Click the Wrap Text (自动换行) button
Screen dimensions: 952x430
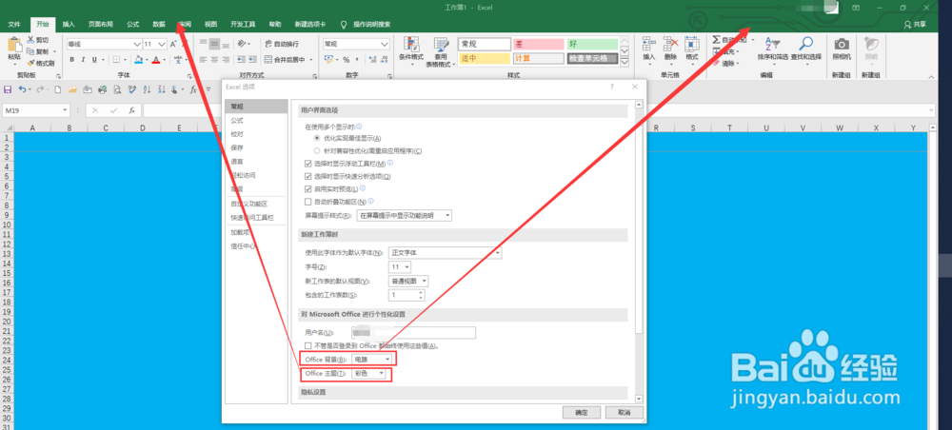282,44
